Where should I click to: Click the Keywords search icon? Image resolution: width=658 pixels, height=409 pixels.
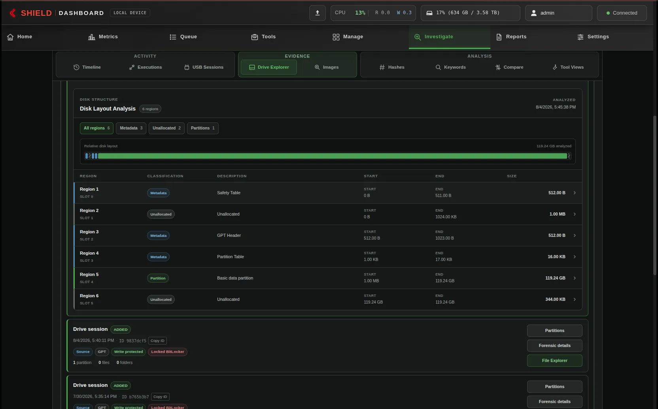438,68
